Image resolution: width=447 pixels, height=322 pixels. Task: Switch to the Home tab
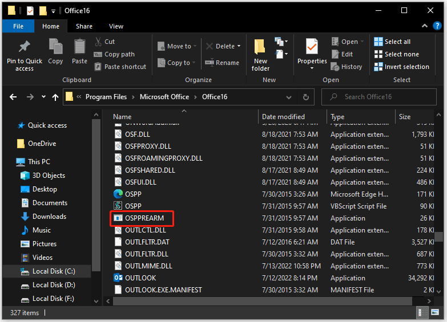coord(51,26)
